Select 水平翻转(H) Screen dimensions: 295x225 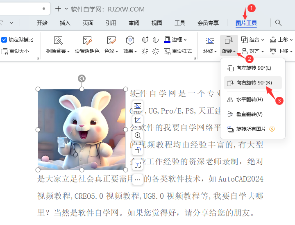click(253, 100)
